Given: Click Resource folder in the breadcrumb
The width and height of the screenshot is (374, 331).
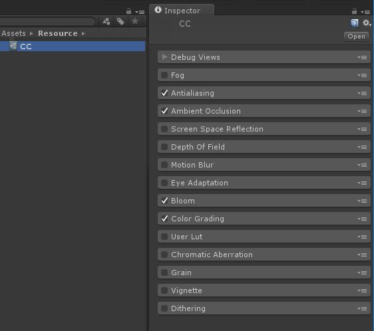Looking at the screenshot, I should click(58, 33).
